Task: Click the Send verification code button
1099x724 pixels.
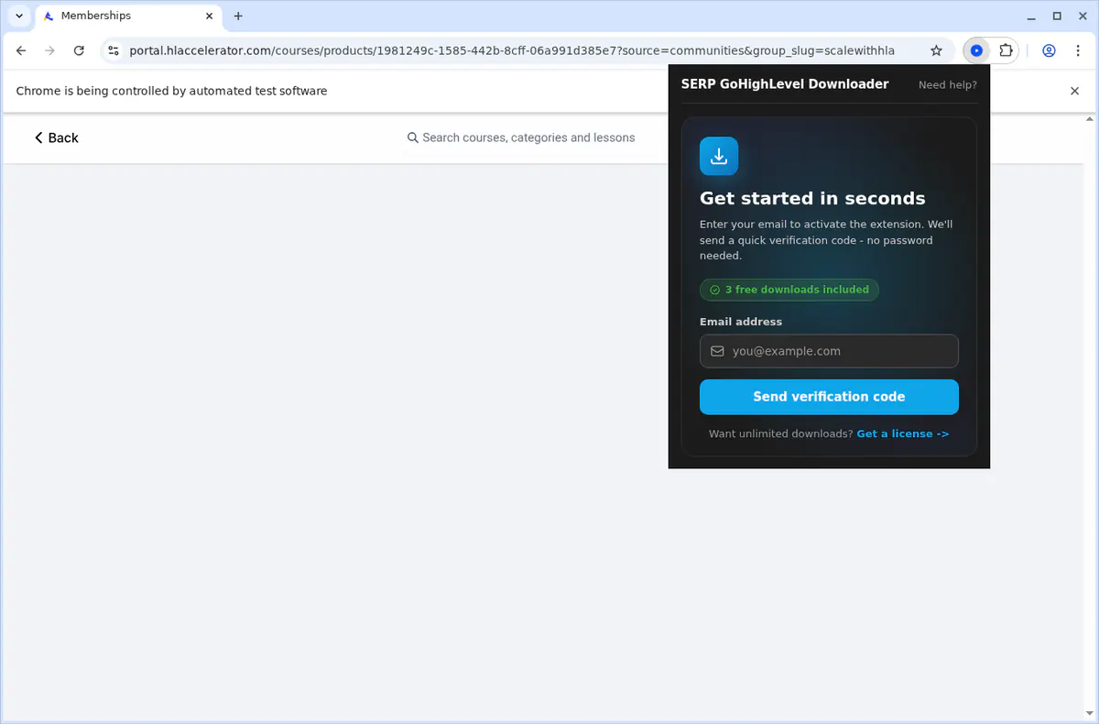Action: click(829, 397)
